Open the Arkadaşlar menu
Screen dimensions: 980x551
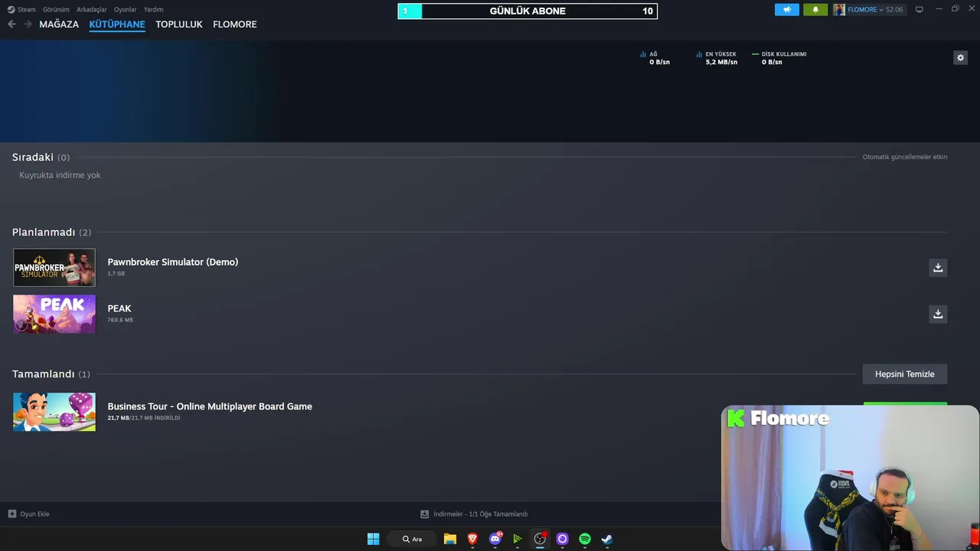click(x=92, y=10)
